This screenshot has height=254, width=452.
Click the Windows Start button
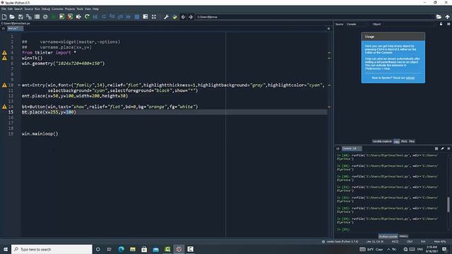5,249
